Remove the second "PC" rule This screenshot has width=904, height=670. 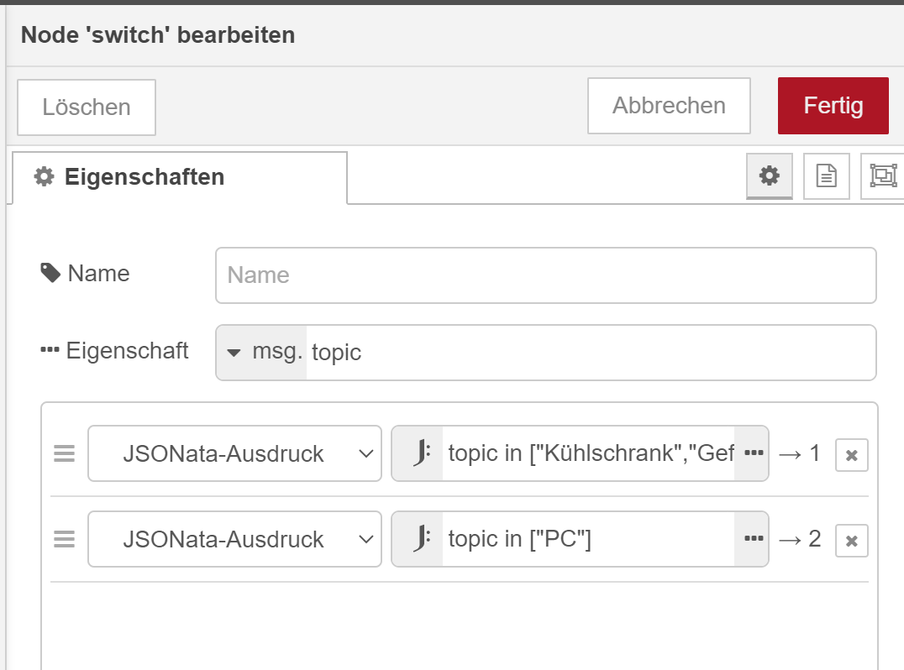851,541
